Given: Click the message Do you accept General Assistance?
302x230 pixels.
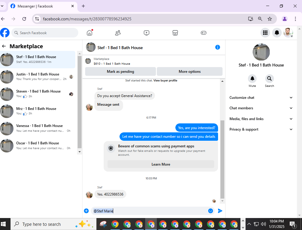Looking at the screenshot, I should (x=125, y=96).
